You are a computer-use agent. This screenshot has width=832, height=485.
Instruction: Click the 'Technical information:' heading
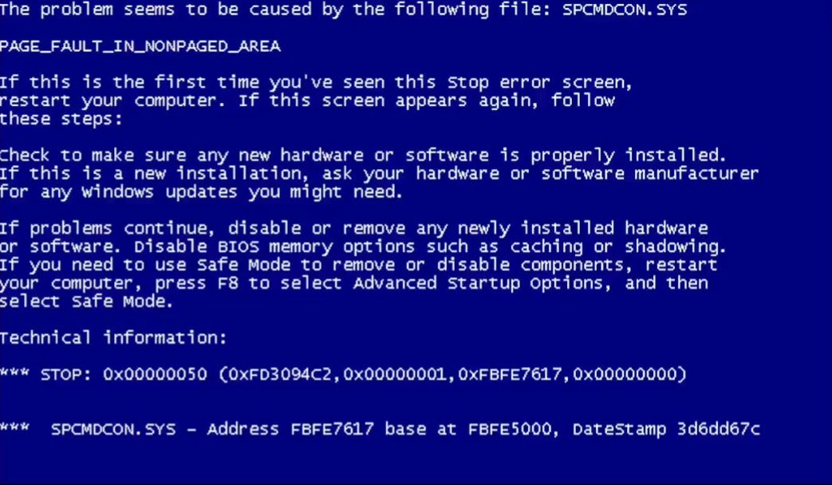click(x=113, y=337)
